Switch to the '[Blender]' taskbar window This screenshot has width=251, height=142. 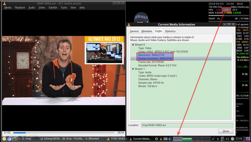pos(92,139)
